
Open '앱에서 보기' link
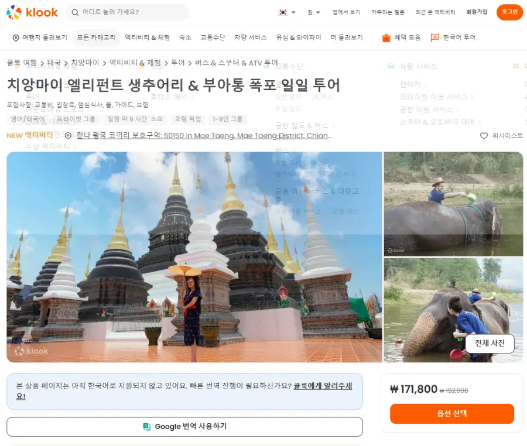346,12
